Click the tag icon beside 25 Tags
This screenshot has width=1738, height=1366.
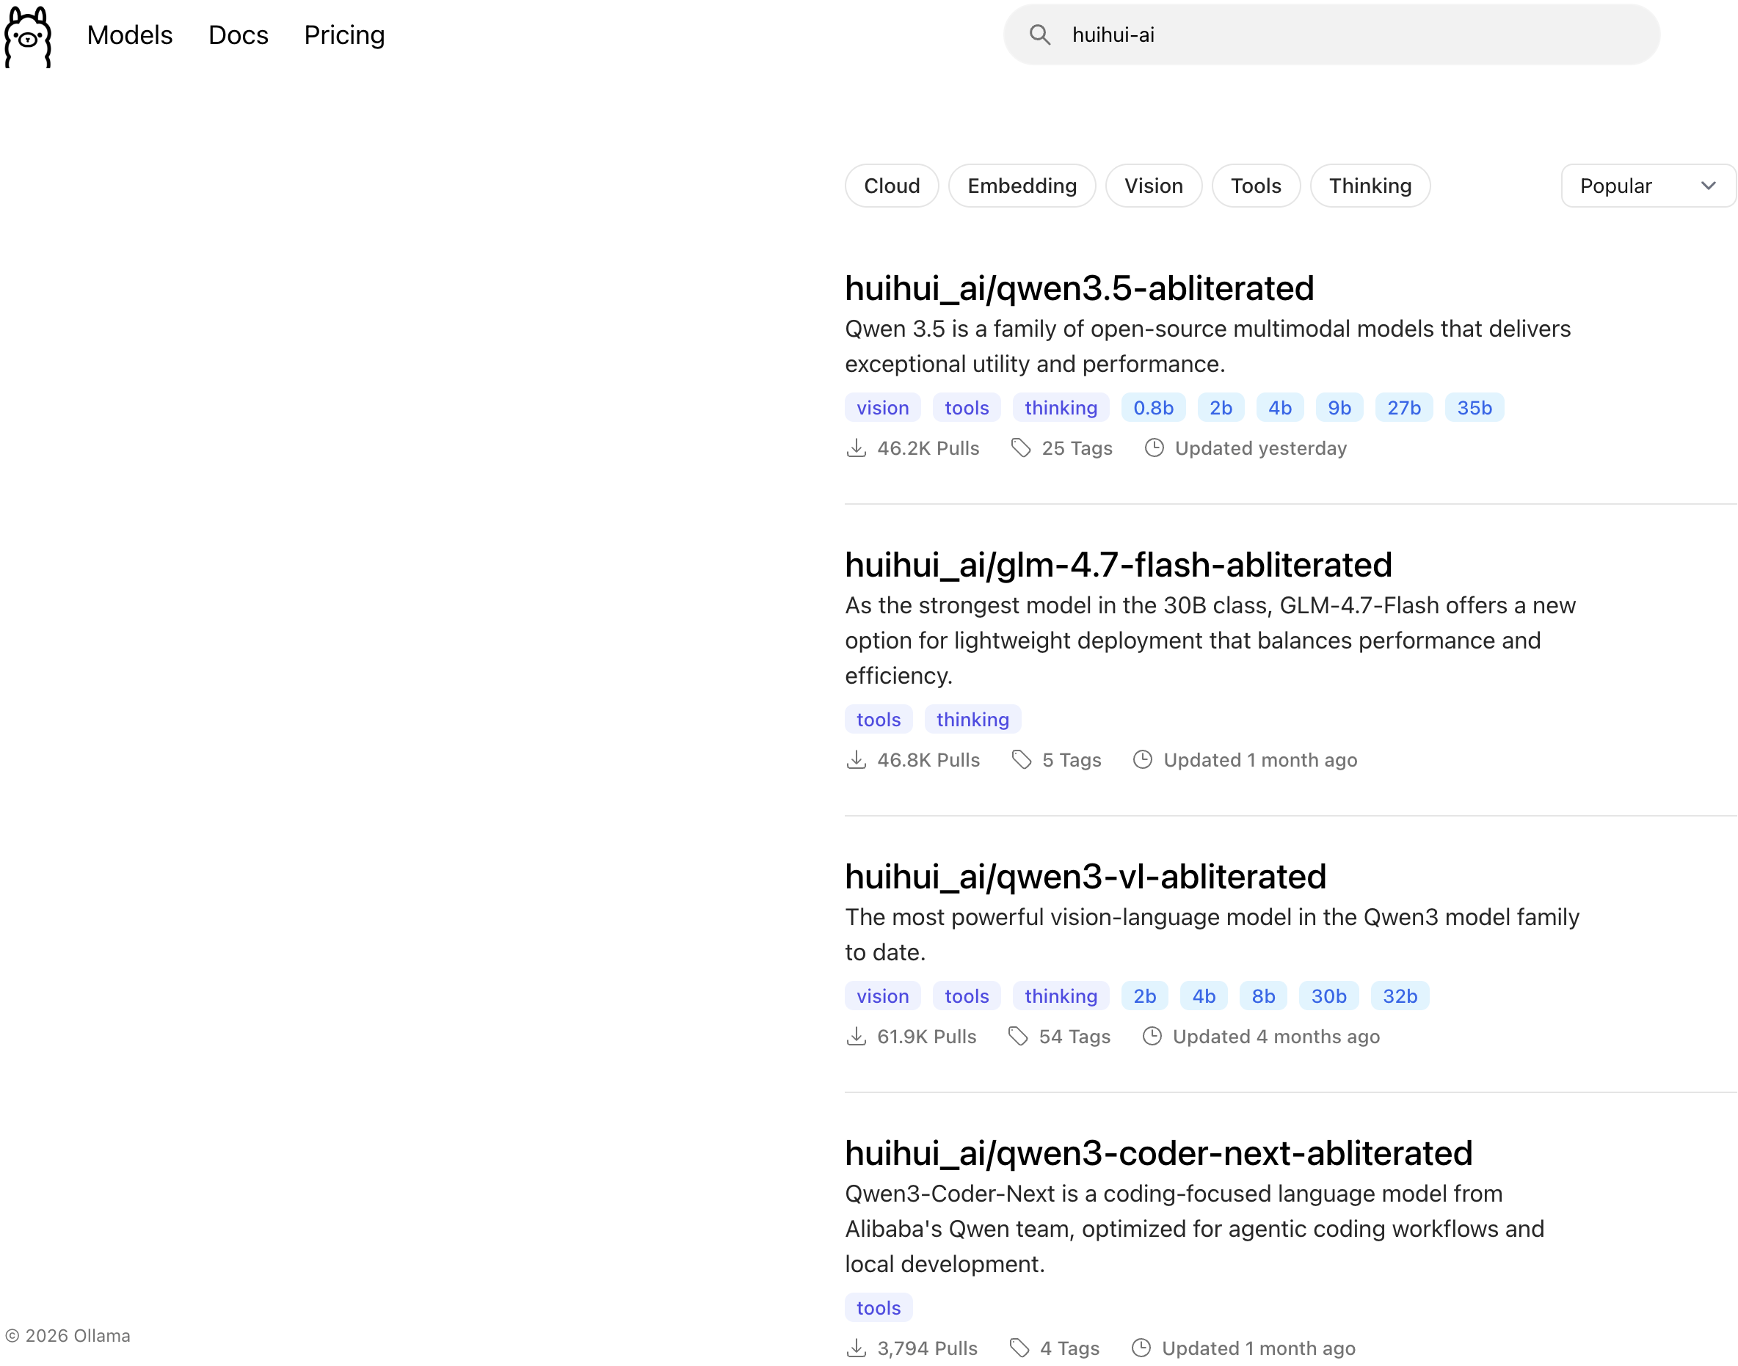pos(1020,448)
